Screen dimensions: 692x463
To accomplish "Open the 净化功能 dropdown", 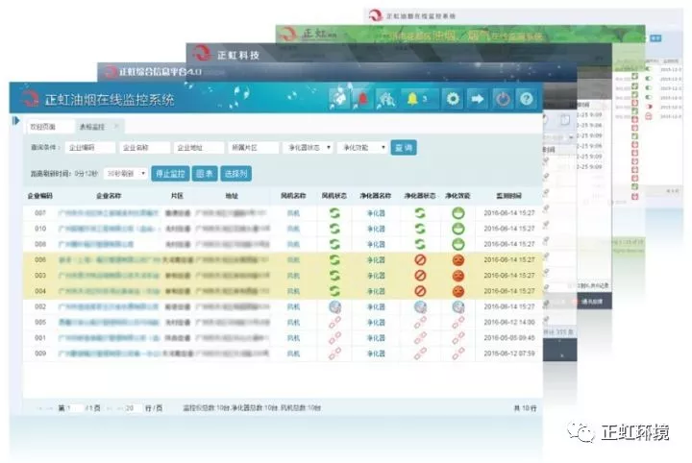I will (x=362, y=148).
